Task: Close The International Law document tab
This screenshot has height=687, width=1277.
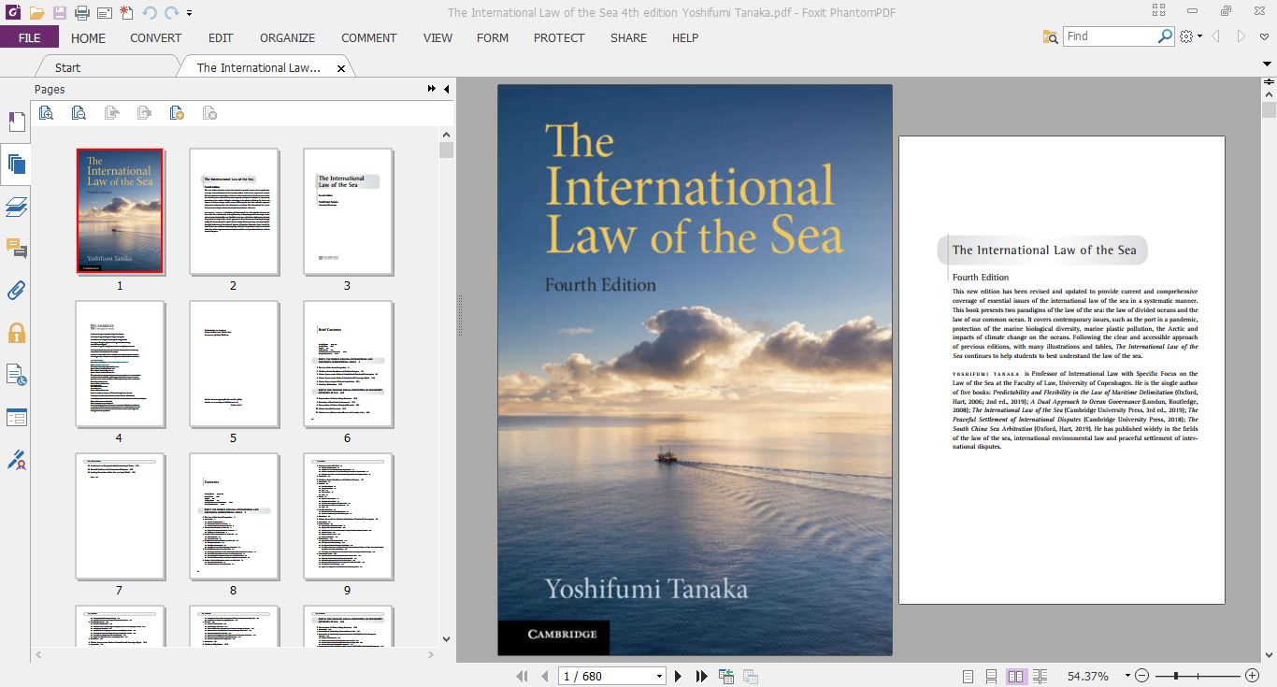Action: pos(341,68)
